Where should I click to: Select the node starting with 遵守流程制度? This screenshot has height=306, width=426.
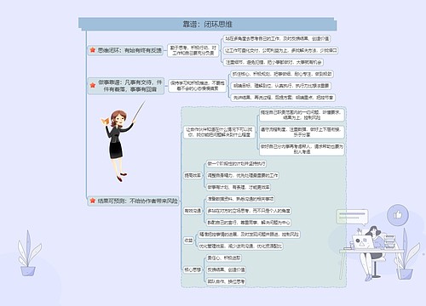point(302,132)
